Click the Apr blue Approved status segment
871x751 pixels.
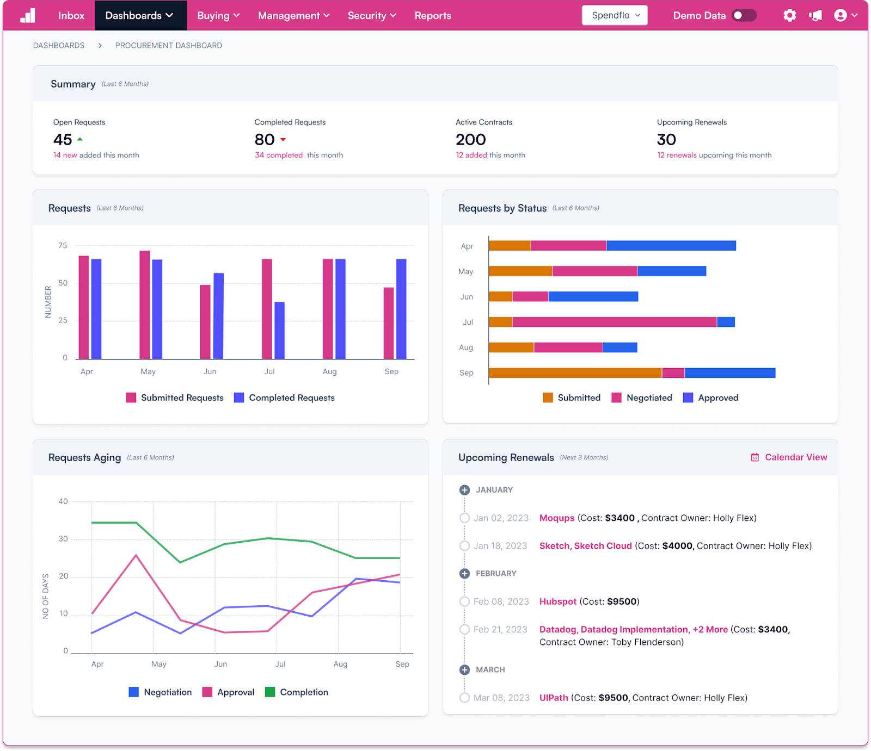pyautogui.click(x=671, y=246)
